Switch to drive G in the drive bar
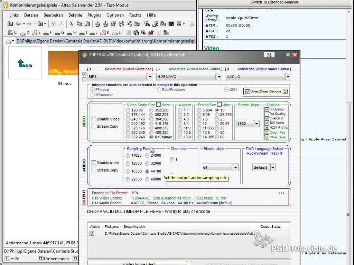 [x=59, y=33]
